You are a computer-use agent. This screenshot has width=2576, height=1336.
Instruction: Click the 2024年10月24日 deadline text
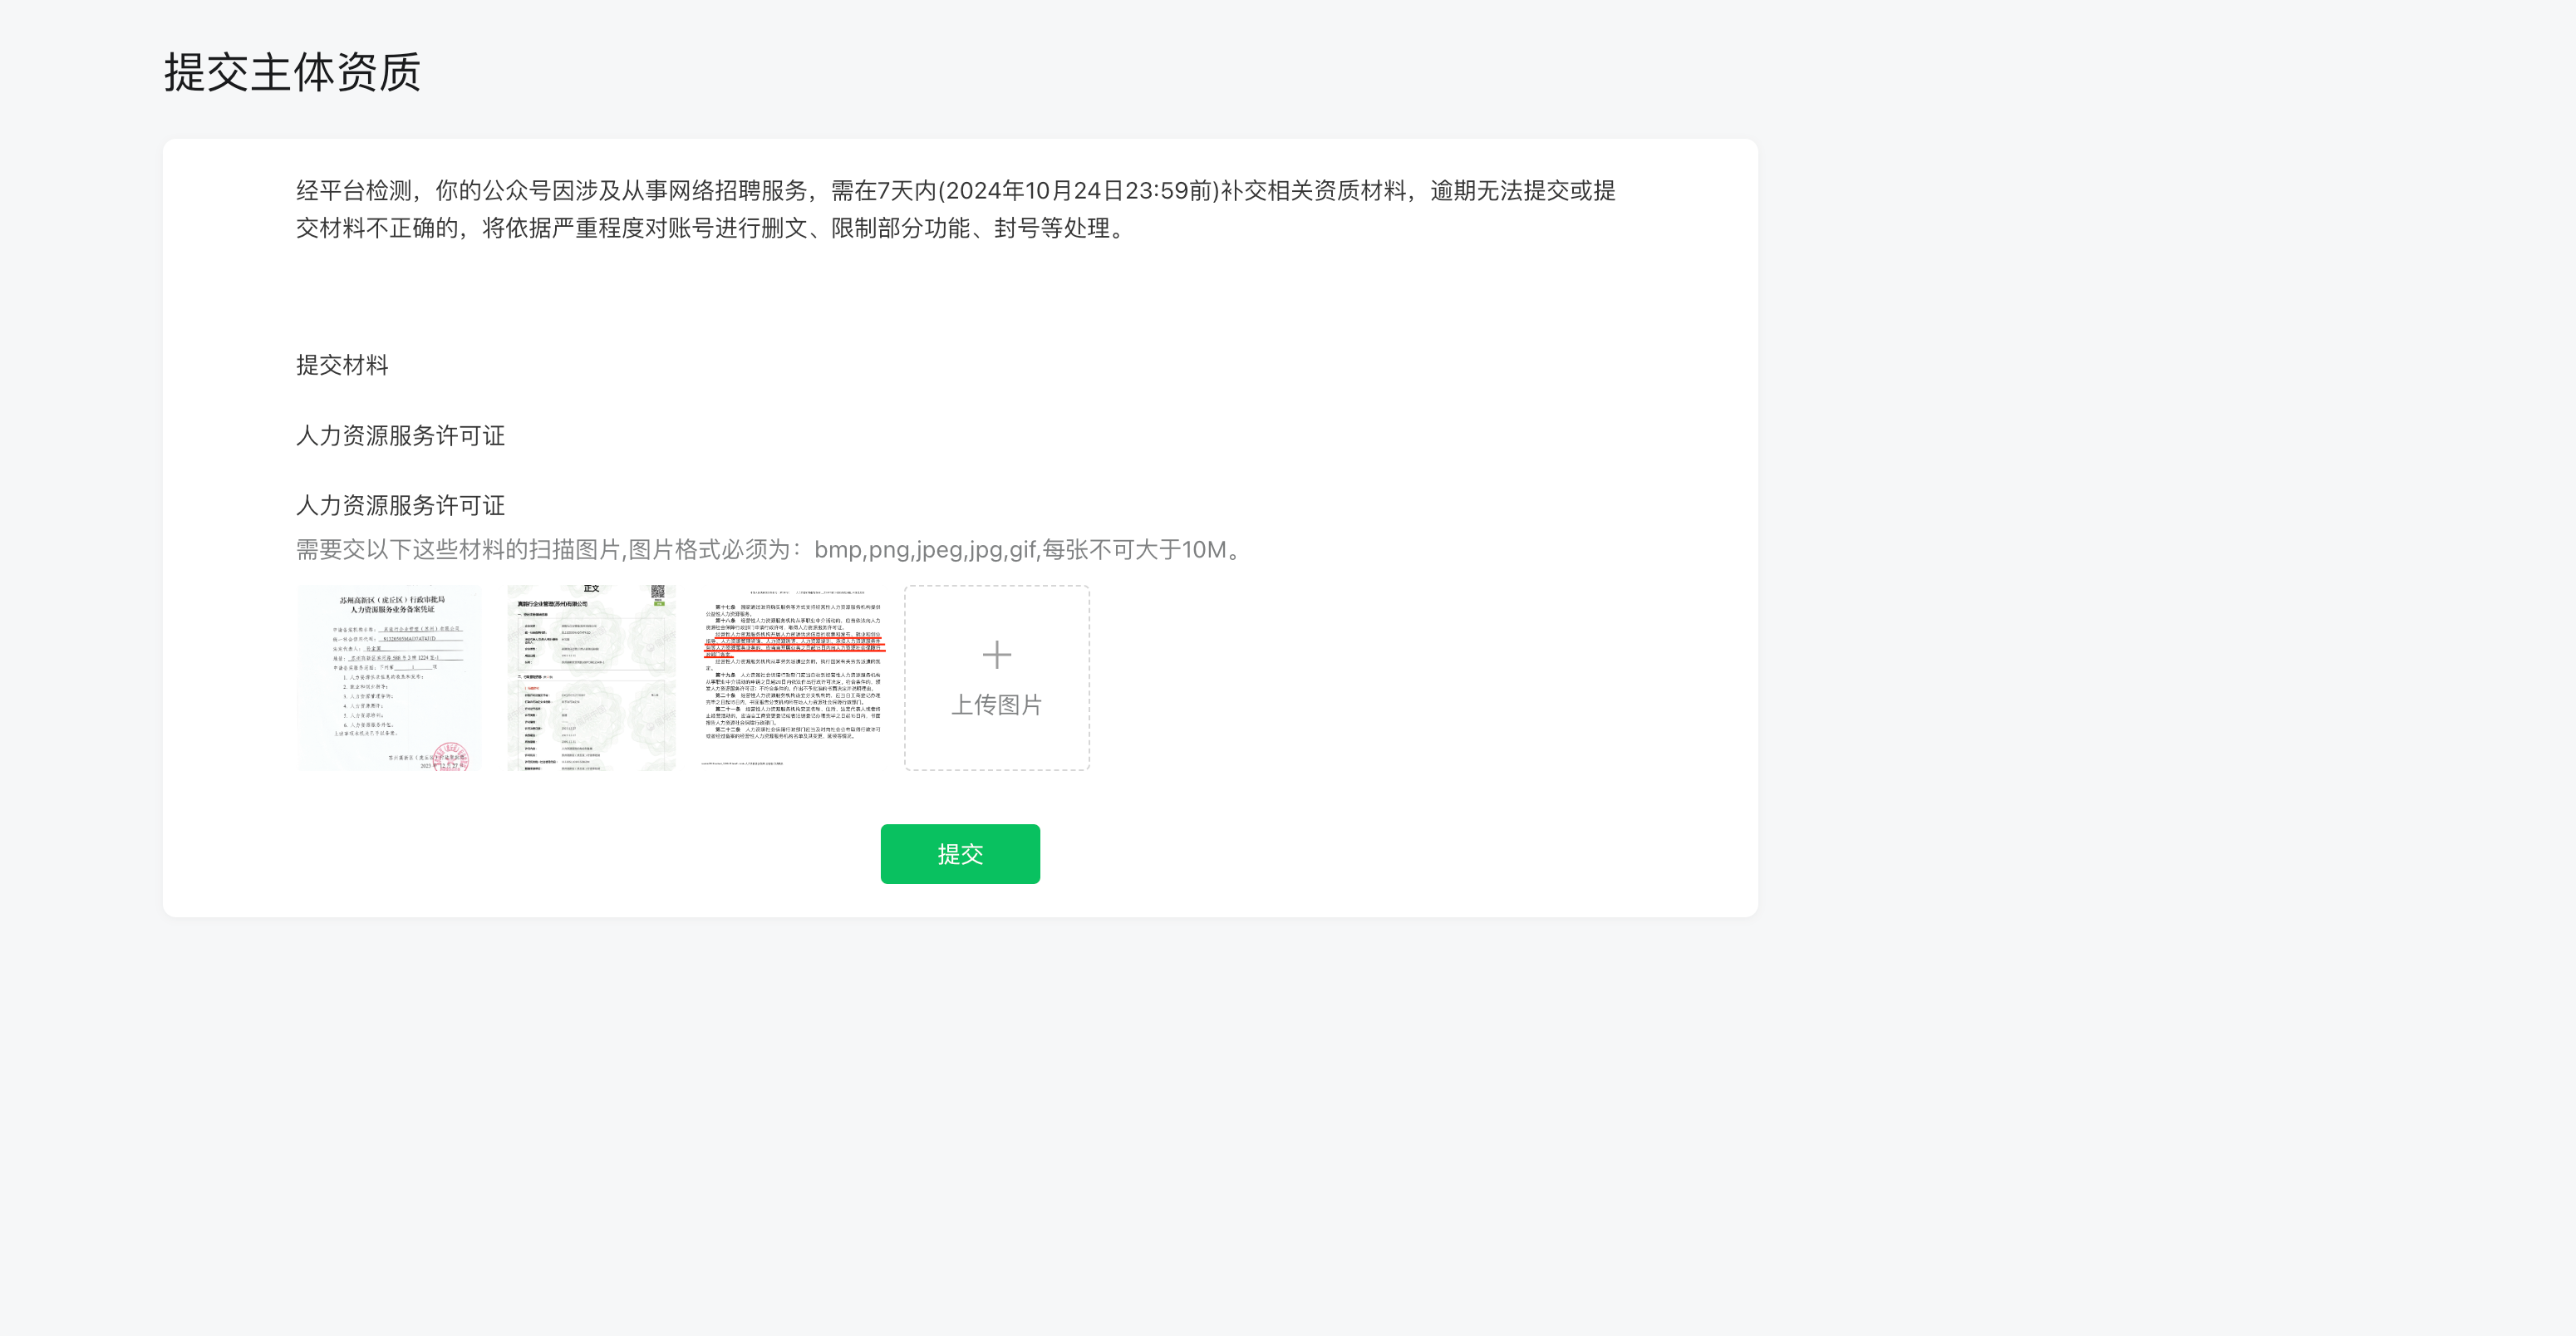[x=1035, y=191]
